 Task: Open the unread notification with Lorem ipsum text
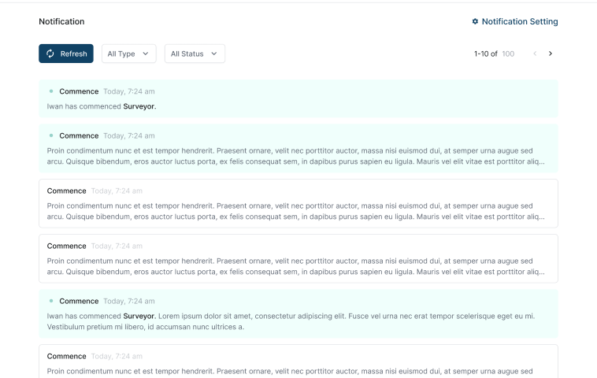pos(298,313)
